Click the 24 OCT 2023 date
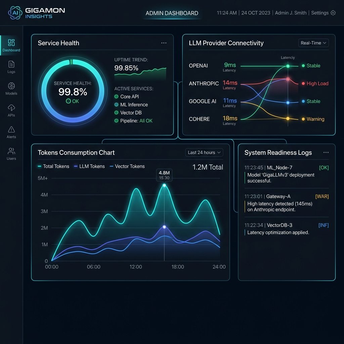344x344 pixels. pos(256,13)
